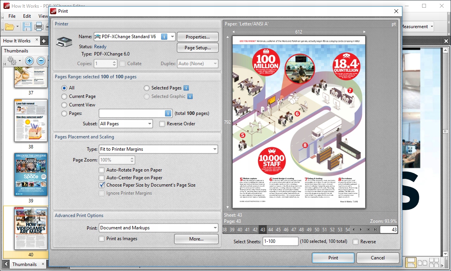Switch to the How It Works document tab
Screen dimensions: 451x271
(17, 41)
